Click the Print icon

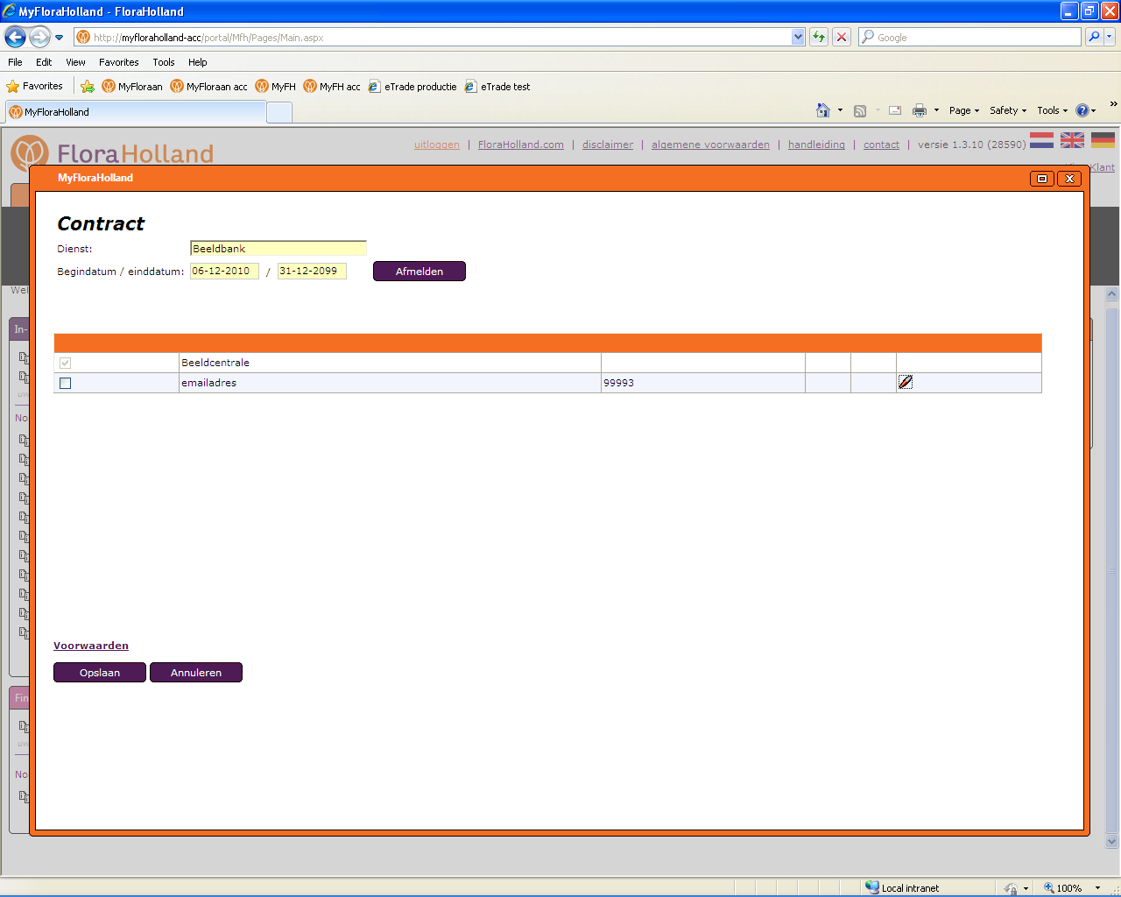tap(920, 110)
